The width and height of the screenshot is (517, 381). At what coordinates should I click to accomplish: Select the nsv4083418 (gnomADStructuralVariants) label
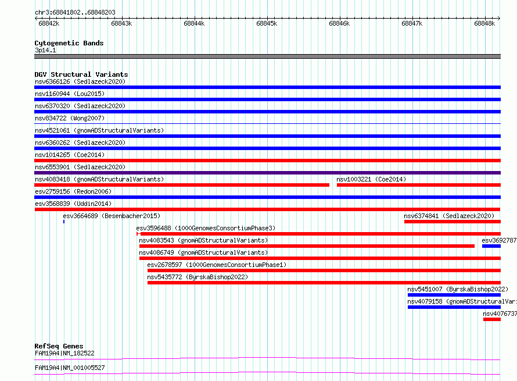pyautogui.click(x=99, y=179)
